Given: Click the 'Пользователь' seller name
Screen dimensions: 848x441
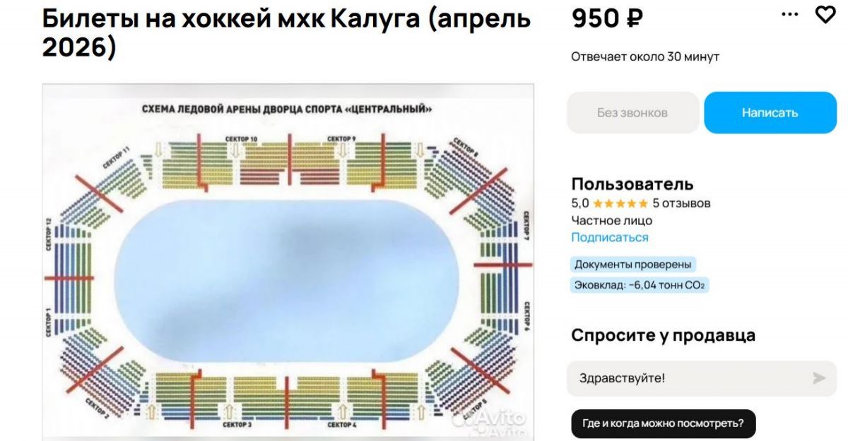Looking at the screenshot, I should (632, 184).
